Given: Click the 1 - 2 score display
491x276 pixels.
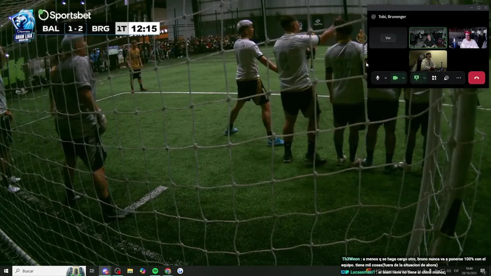Looking at the screenshot, I should [76, 29].
